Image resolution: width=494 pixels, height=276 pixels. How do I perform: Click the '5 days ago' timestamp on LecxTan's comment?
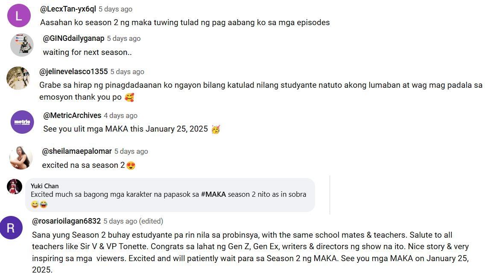tap(115, 9)
